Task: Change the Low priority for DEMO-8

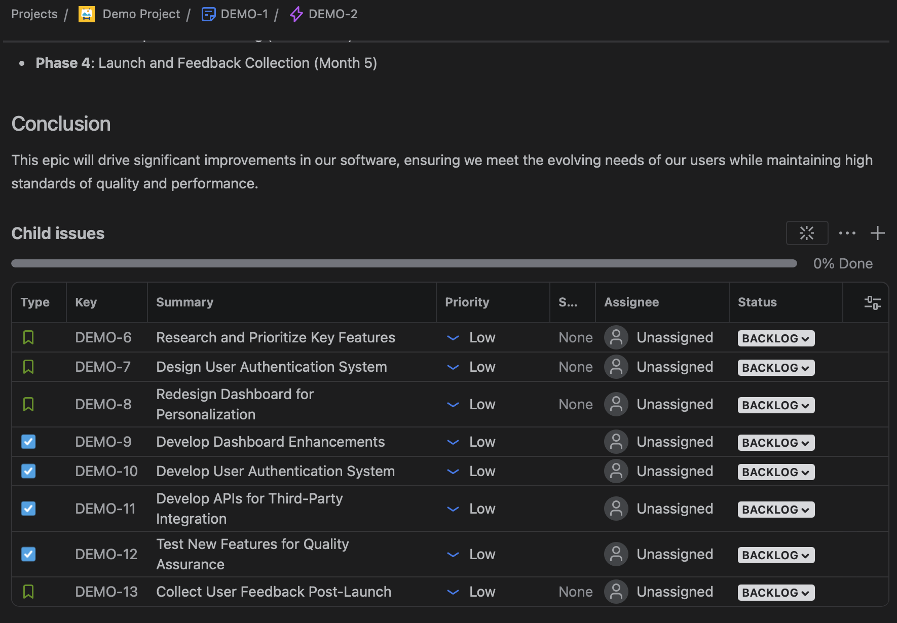Action: tap(471, 405)
